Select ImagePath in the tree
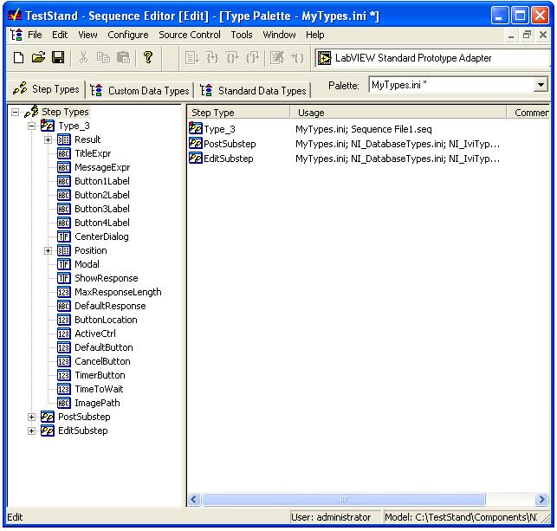 pos(97,403)
